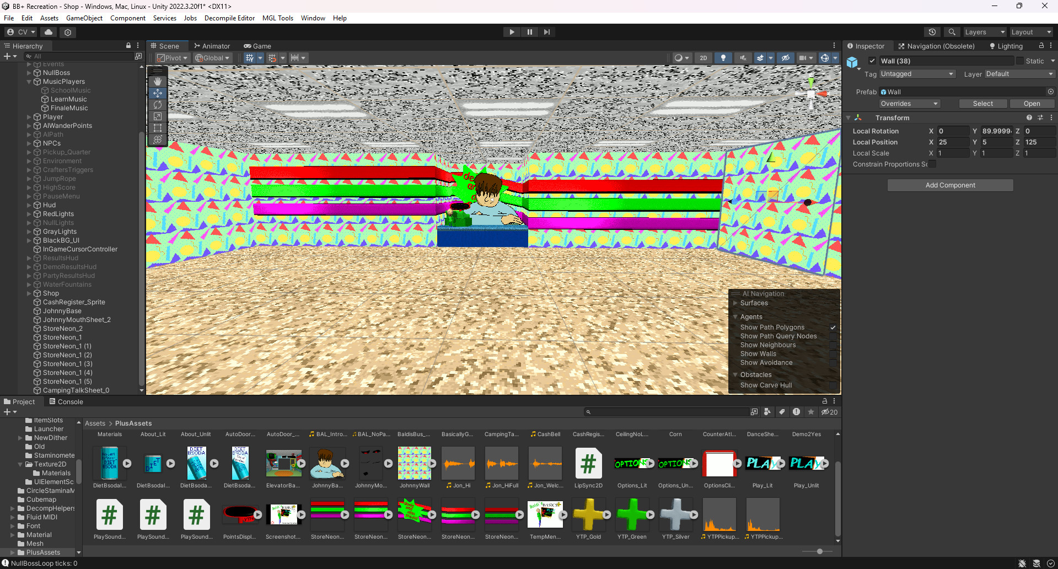Viewport: 1058px width, 569px height.
Task: Toggle 2D view mode in Scene
Action: point(703,58)
